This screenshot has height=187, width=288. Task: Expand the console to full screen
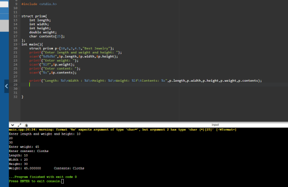click(20, 125)
